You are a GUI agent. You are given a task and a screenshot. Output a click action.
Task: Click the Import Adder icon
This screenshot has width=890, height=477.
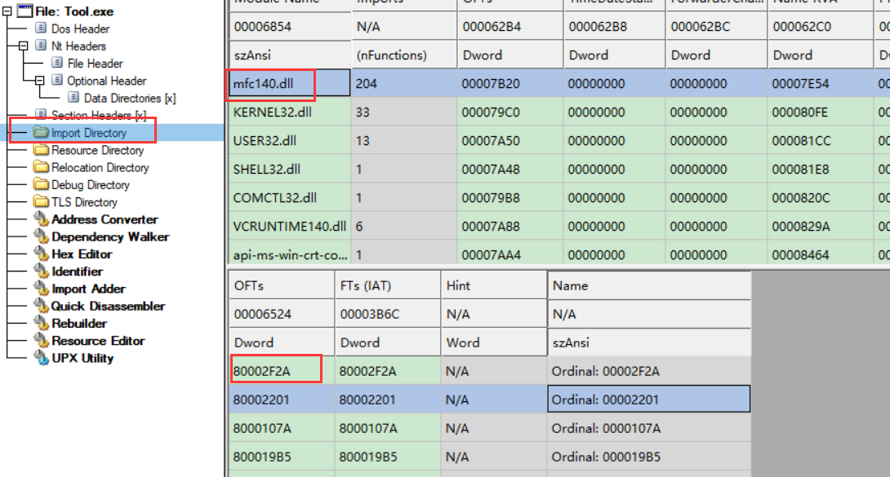(41, 289)
